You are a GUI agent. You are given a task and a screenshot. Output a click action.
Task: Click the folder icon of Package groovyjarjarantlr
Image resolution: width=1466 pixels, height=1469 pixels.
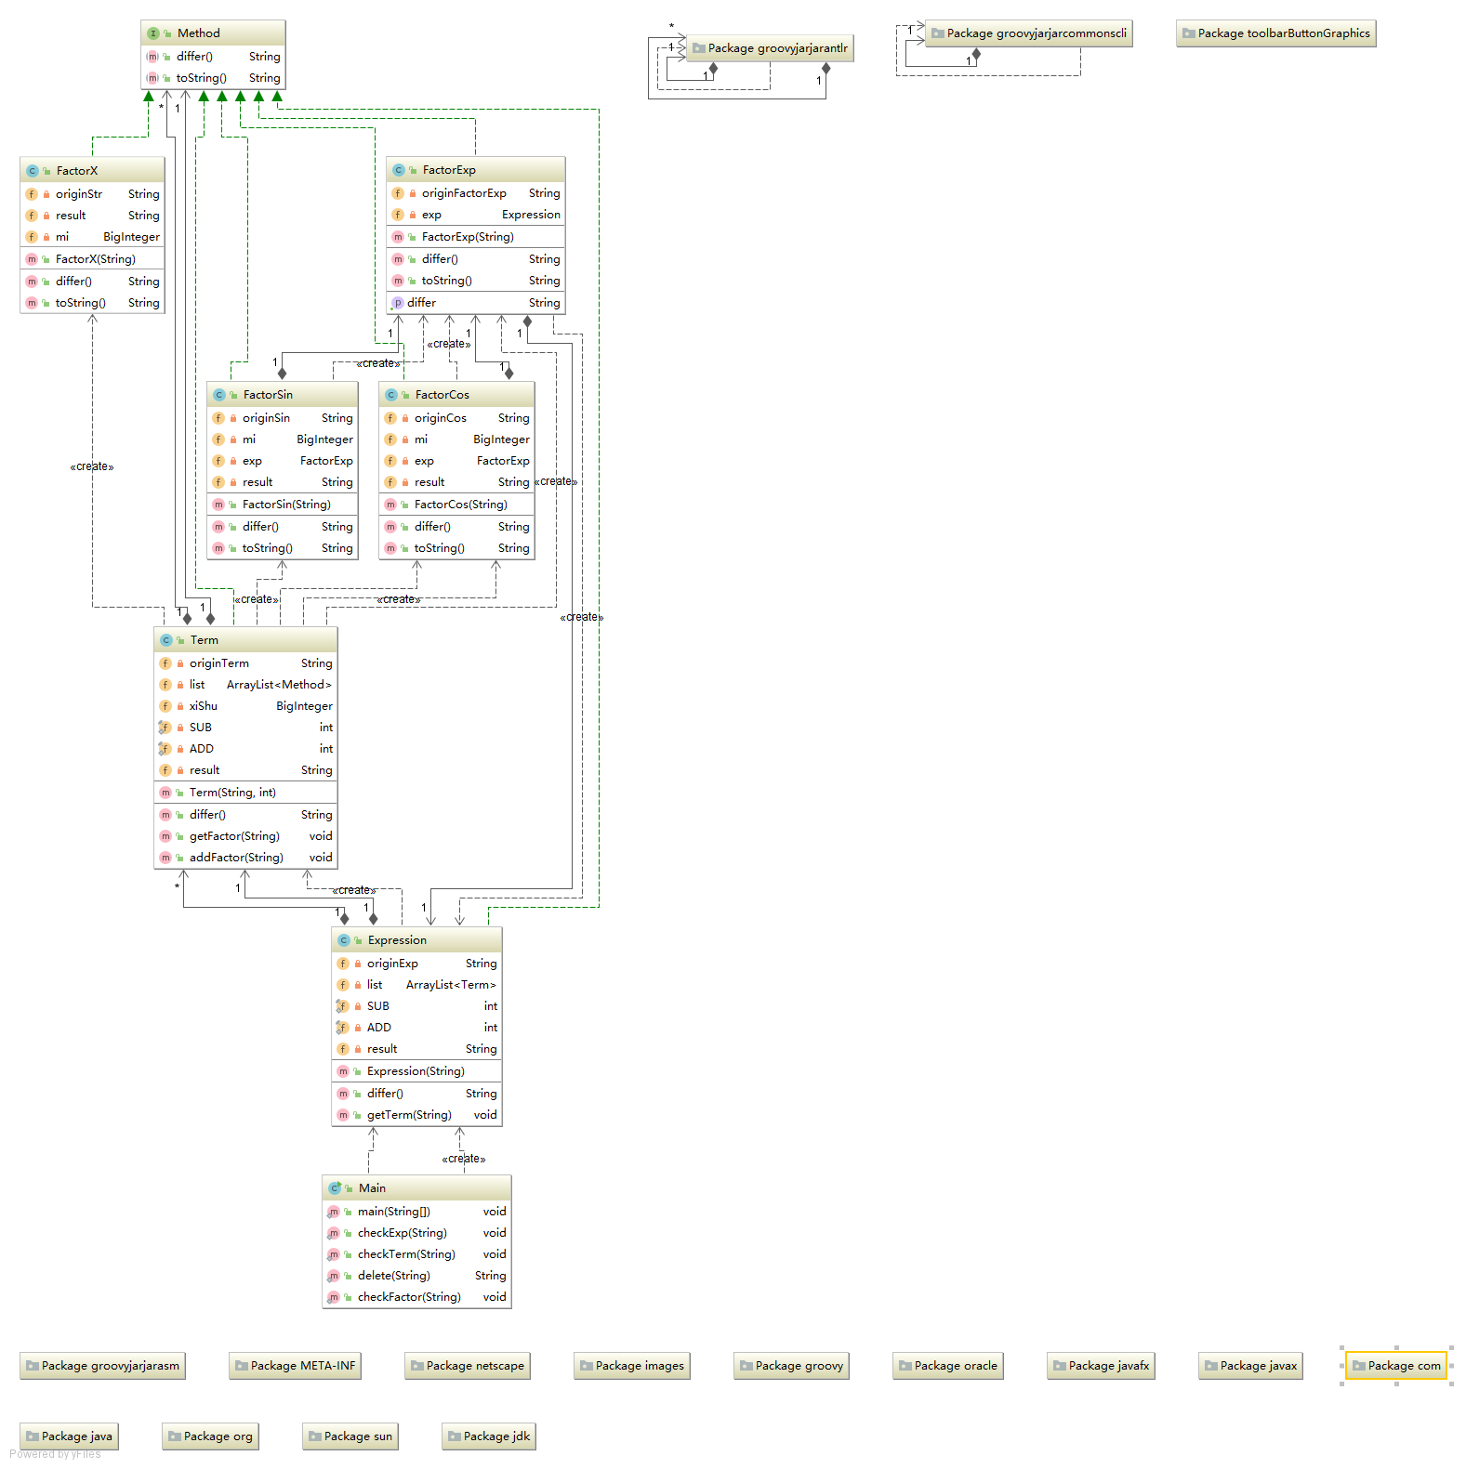(699, 48)
